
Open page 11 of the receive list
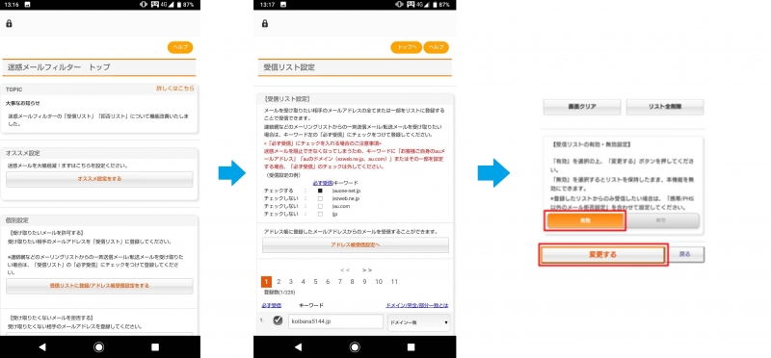tap(394, 282)
